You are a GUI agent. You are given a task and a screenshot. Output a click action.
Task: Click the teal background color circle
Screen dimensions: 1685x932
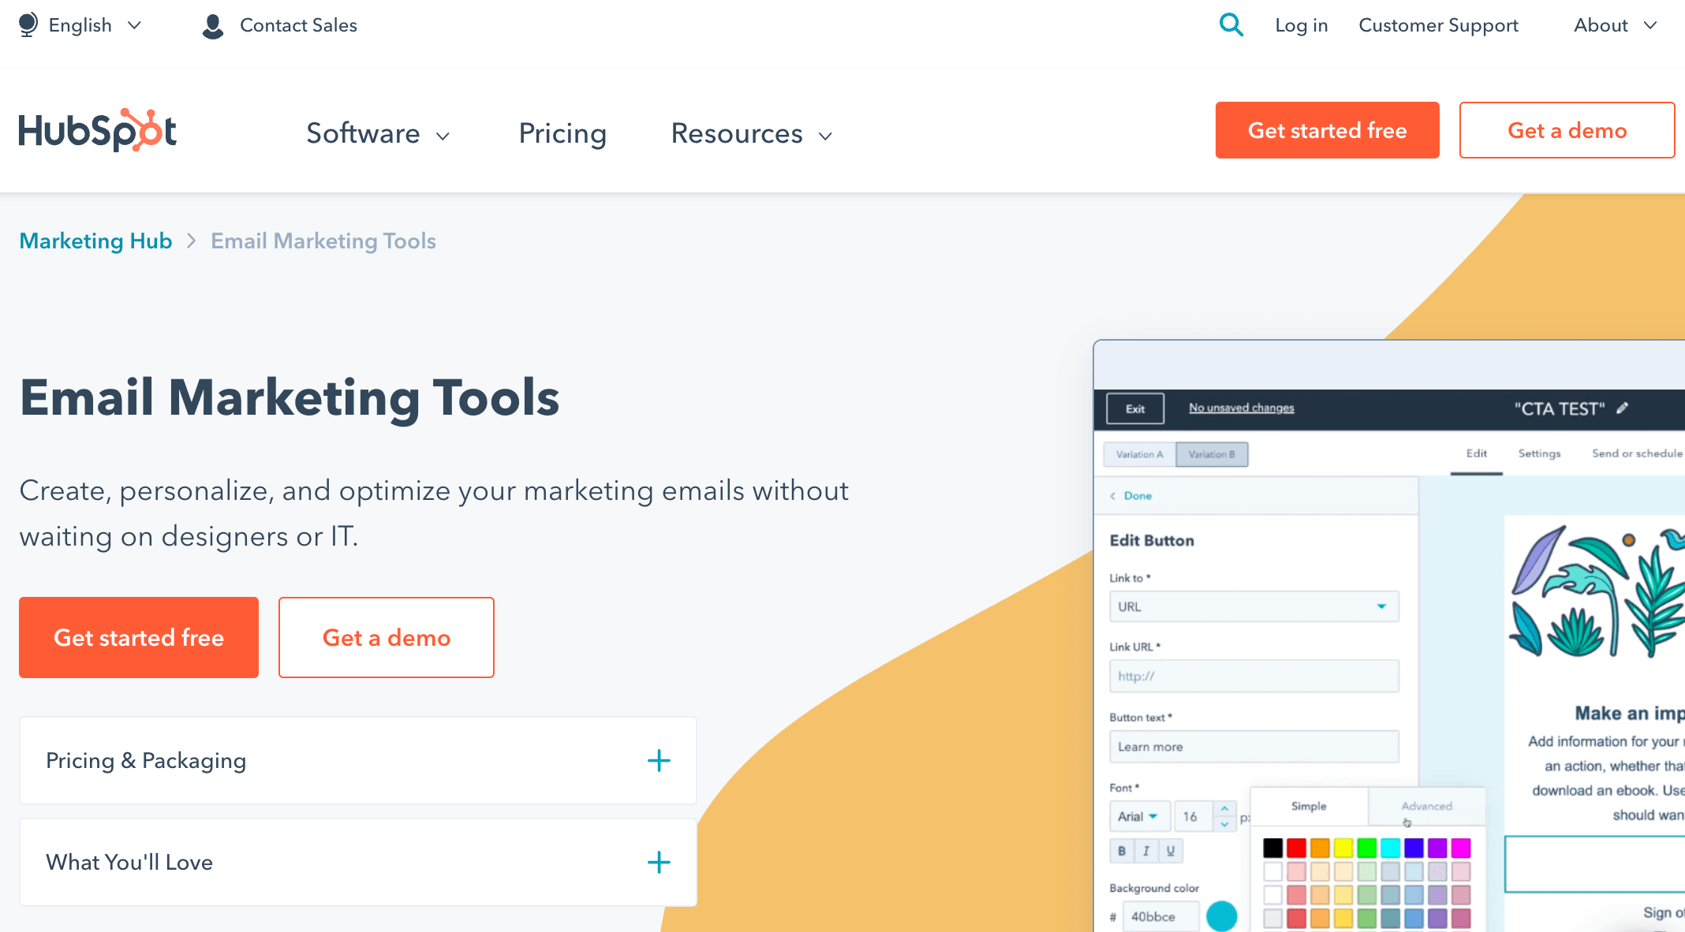coord(1222,916)
